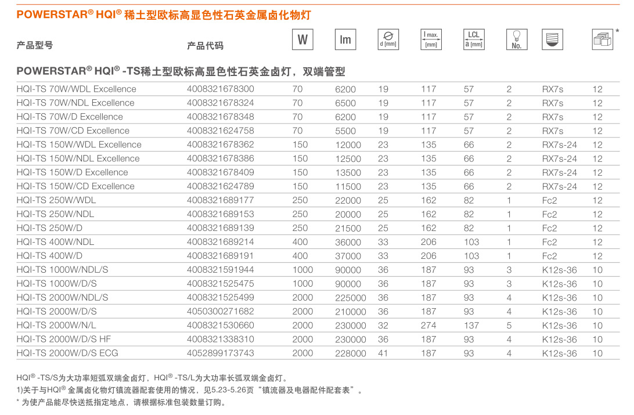
Task: Click the orange POWERSTAR HQI page title
Action: click(x=164, y=15)
